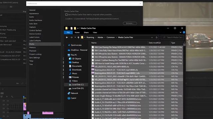The height and width of the screenshot is (119, 213).
Task: Select Auto Save in Preferences list
Action: tap(33, 23)
